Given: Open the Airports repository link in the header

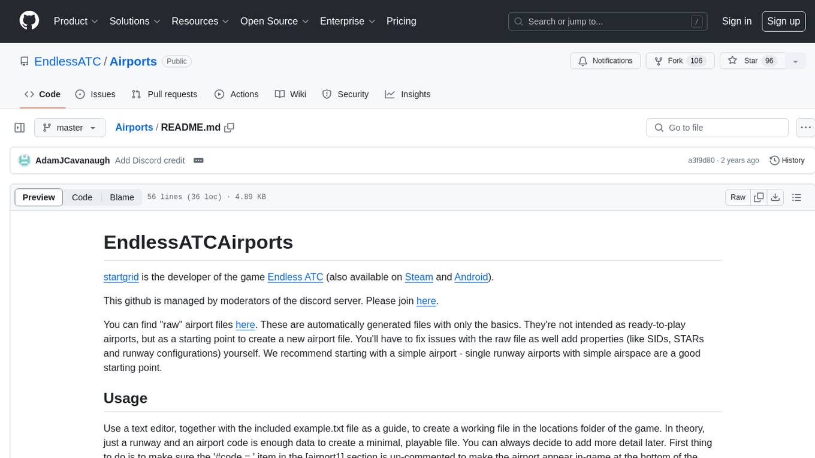Looking at the screenshot, I should 133,61.
